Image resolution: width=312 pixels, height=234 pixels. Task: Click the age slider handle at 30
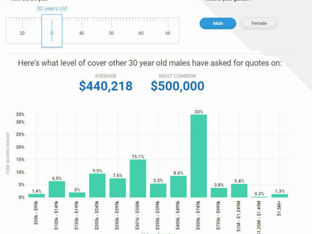pos(52,30)
